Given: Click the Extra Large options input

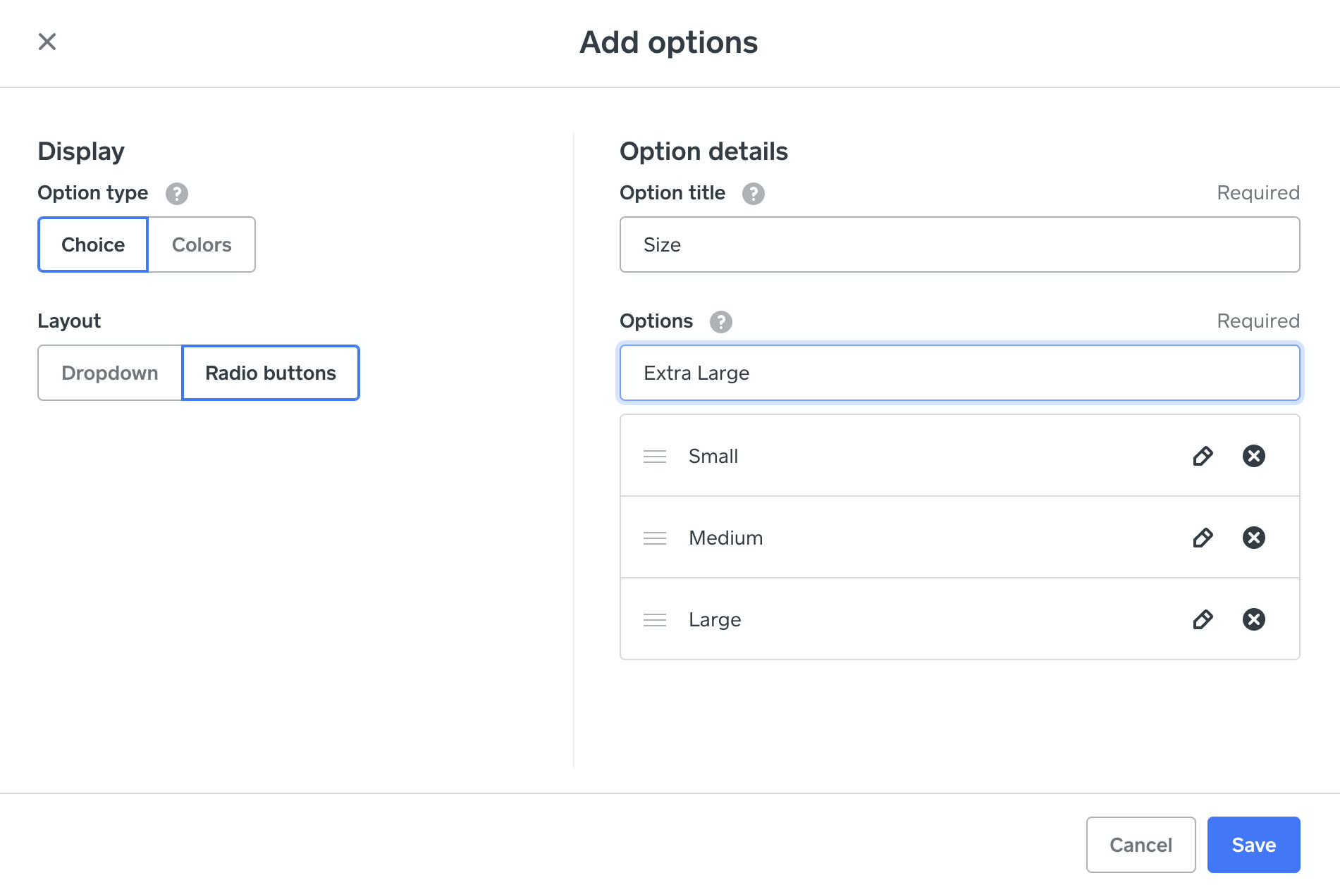Looking at the screenshot, I should coord(959,373).
